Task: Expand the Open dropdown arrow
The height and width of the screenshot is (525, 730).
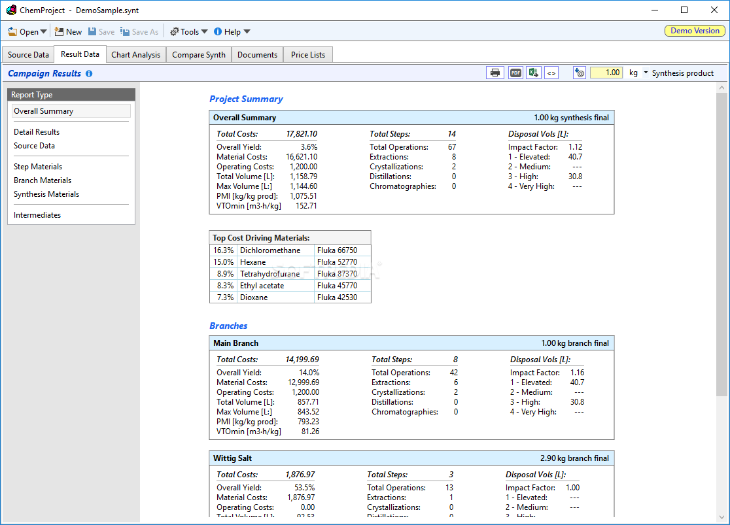Action: click(43, 31)
